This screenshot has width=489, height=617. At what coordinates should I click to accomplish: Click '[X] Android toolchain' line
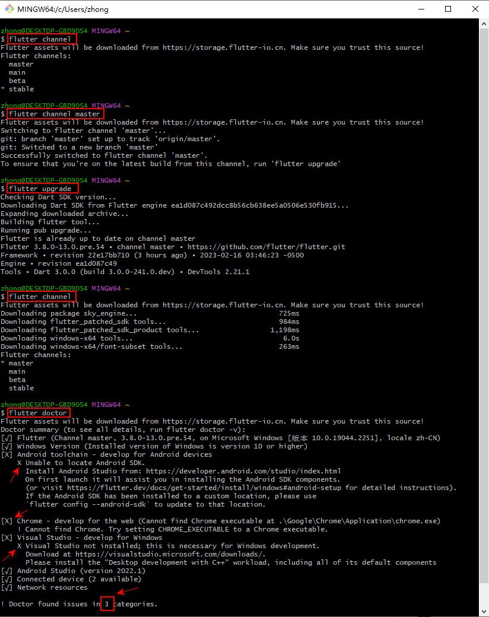(x=106, y=454)
